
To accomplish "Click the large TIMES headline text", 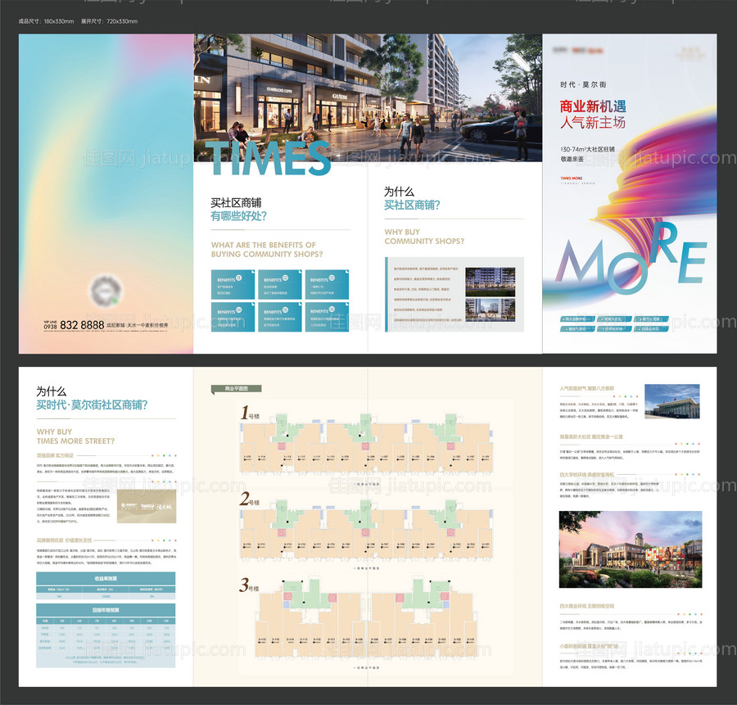I will pos(269,158).
